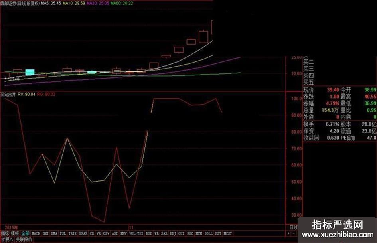Click the 股本 value 28.0亿

tap(369, 124)
